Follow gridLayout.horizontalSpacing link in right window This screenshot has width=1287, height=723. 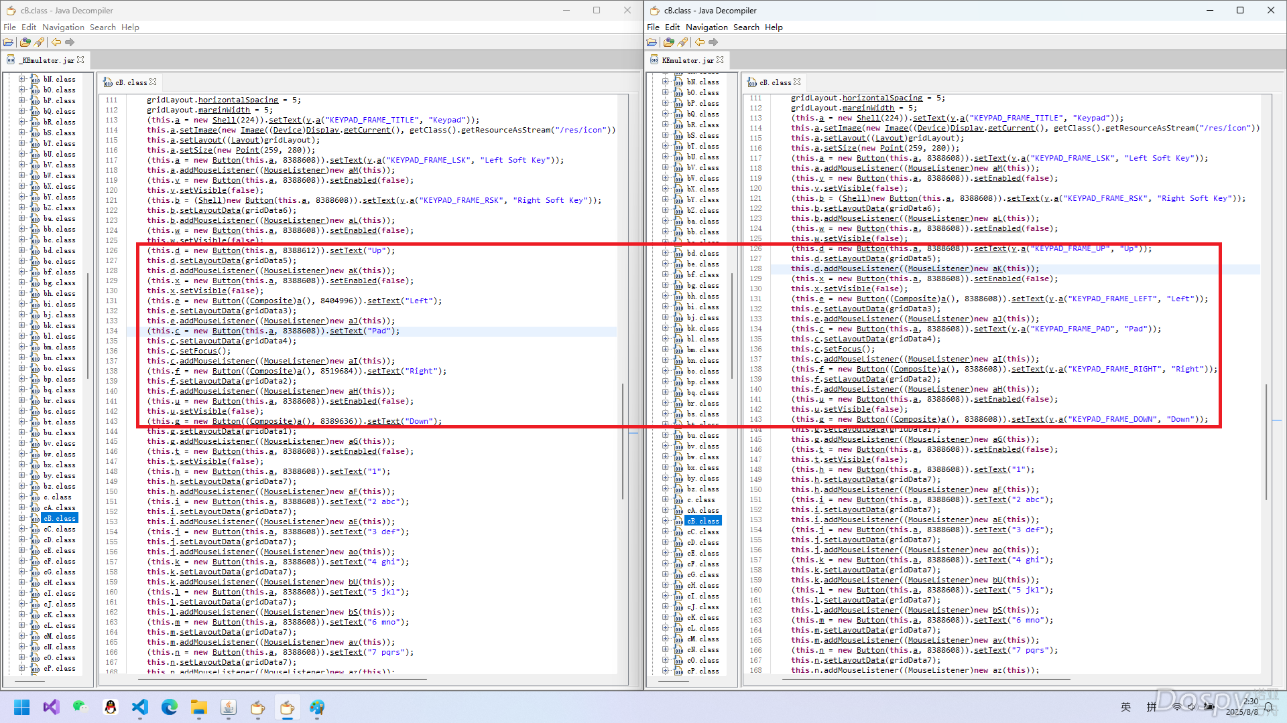[x=882, y=98]
